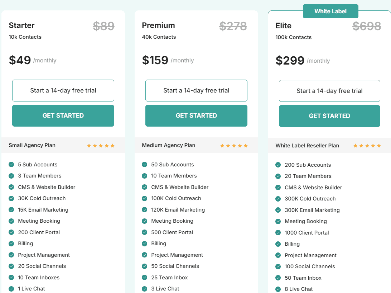This screenshot has height=293, width=391.
Task: Select the checkmark beside 200 Sub Accounts
Action: pos(278,165)
